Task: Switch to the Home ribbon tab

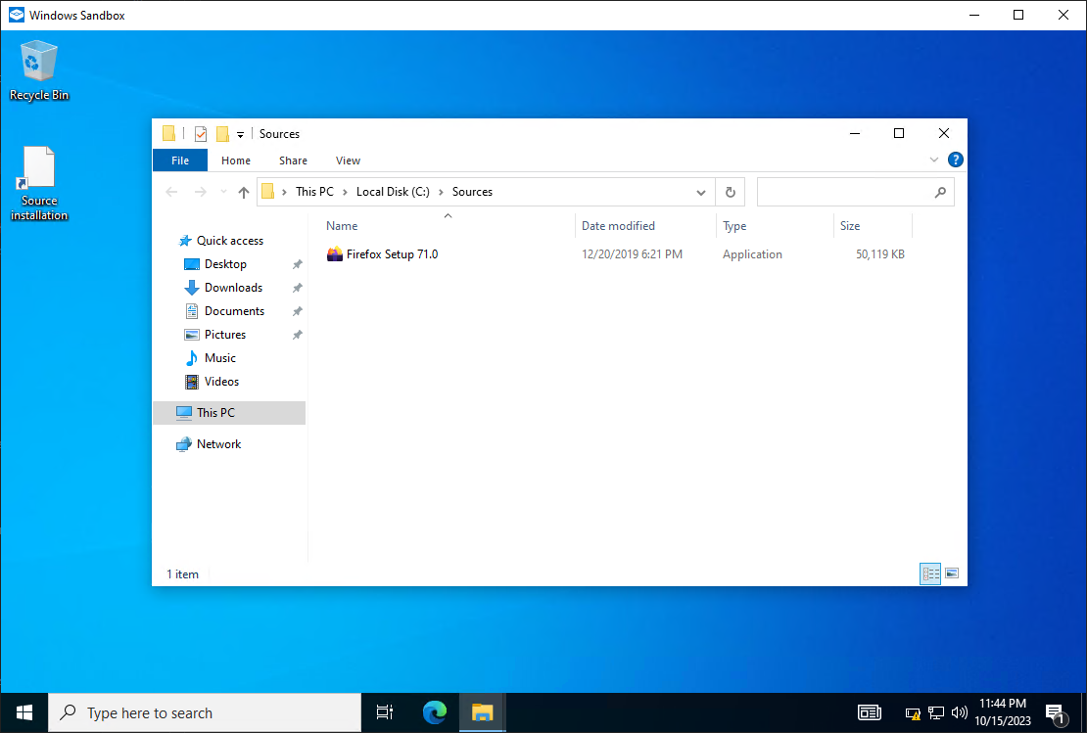Action: click(236, 160)
